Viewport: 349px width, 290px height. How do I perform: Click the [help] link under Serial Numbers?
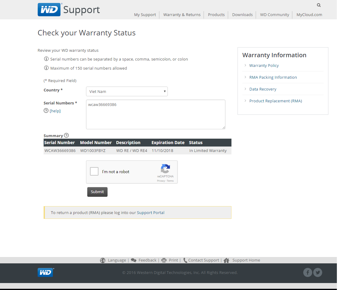[55, 111]
